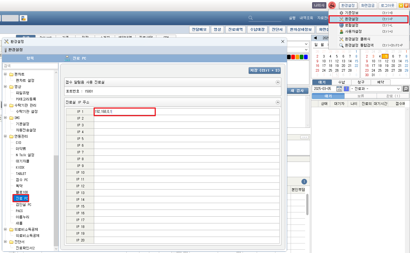The width and height of the screenshot is (410, 253).
Task: Select 로컬설정 menu entry
Action: click(351, 25)
